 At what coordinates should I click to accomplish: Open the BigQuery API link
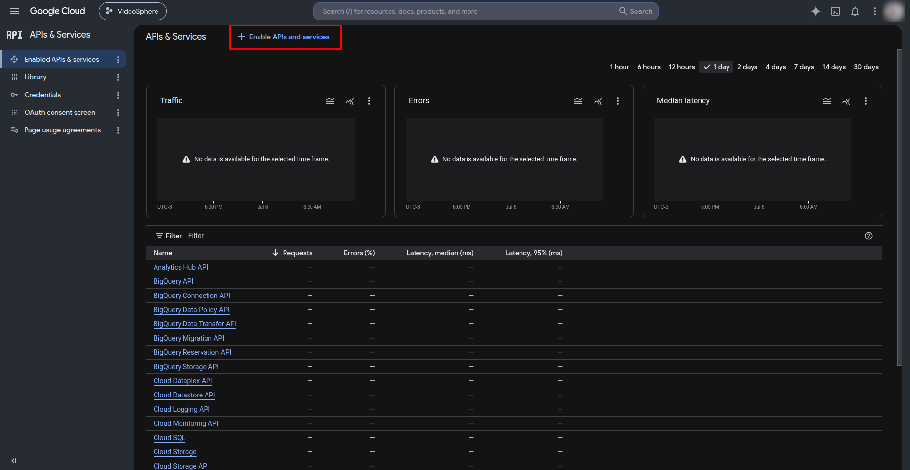[x=173, y=281]
